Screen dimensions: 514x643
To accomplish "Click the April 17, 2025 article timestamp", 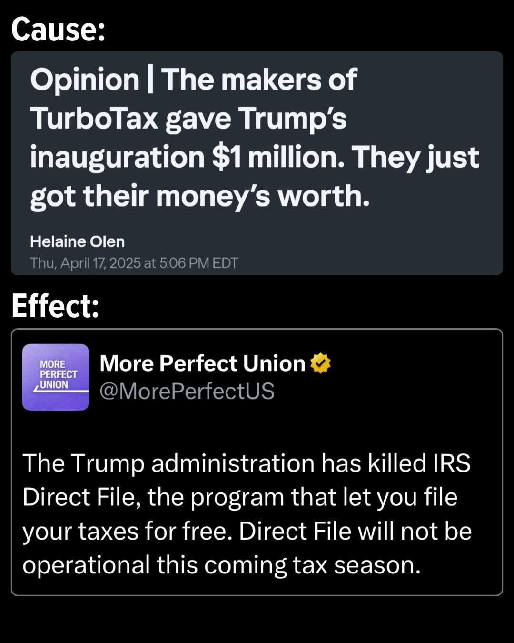I will coord(134,263).
